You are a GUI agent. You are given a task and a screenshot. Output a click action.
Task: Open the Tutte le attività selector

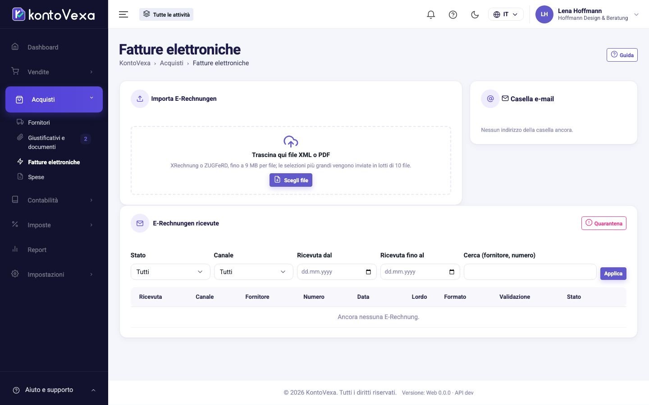point(166,14)
